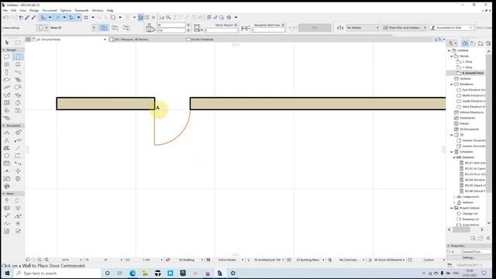Select the Marquee tool in the toolbox
The height and width of the screenshot is (279, 496).
click(x=18, y=43)
